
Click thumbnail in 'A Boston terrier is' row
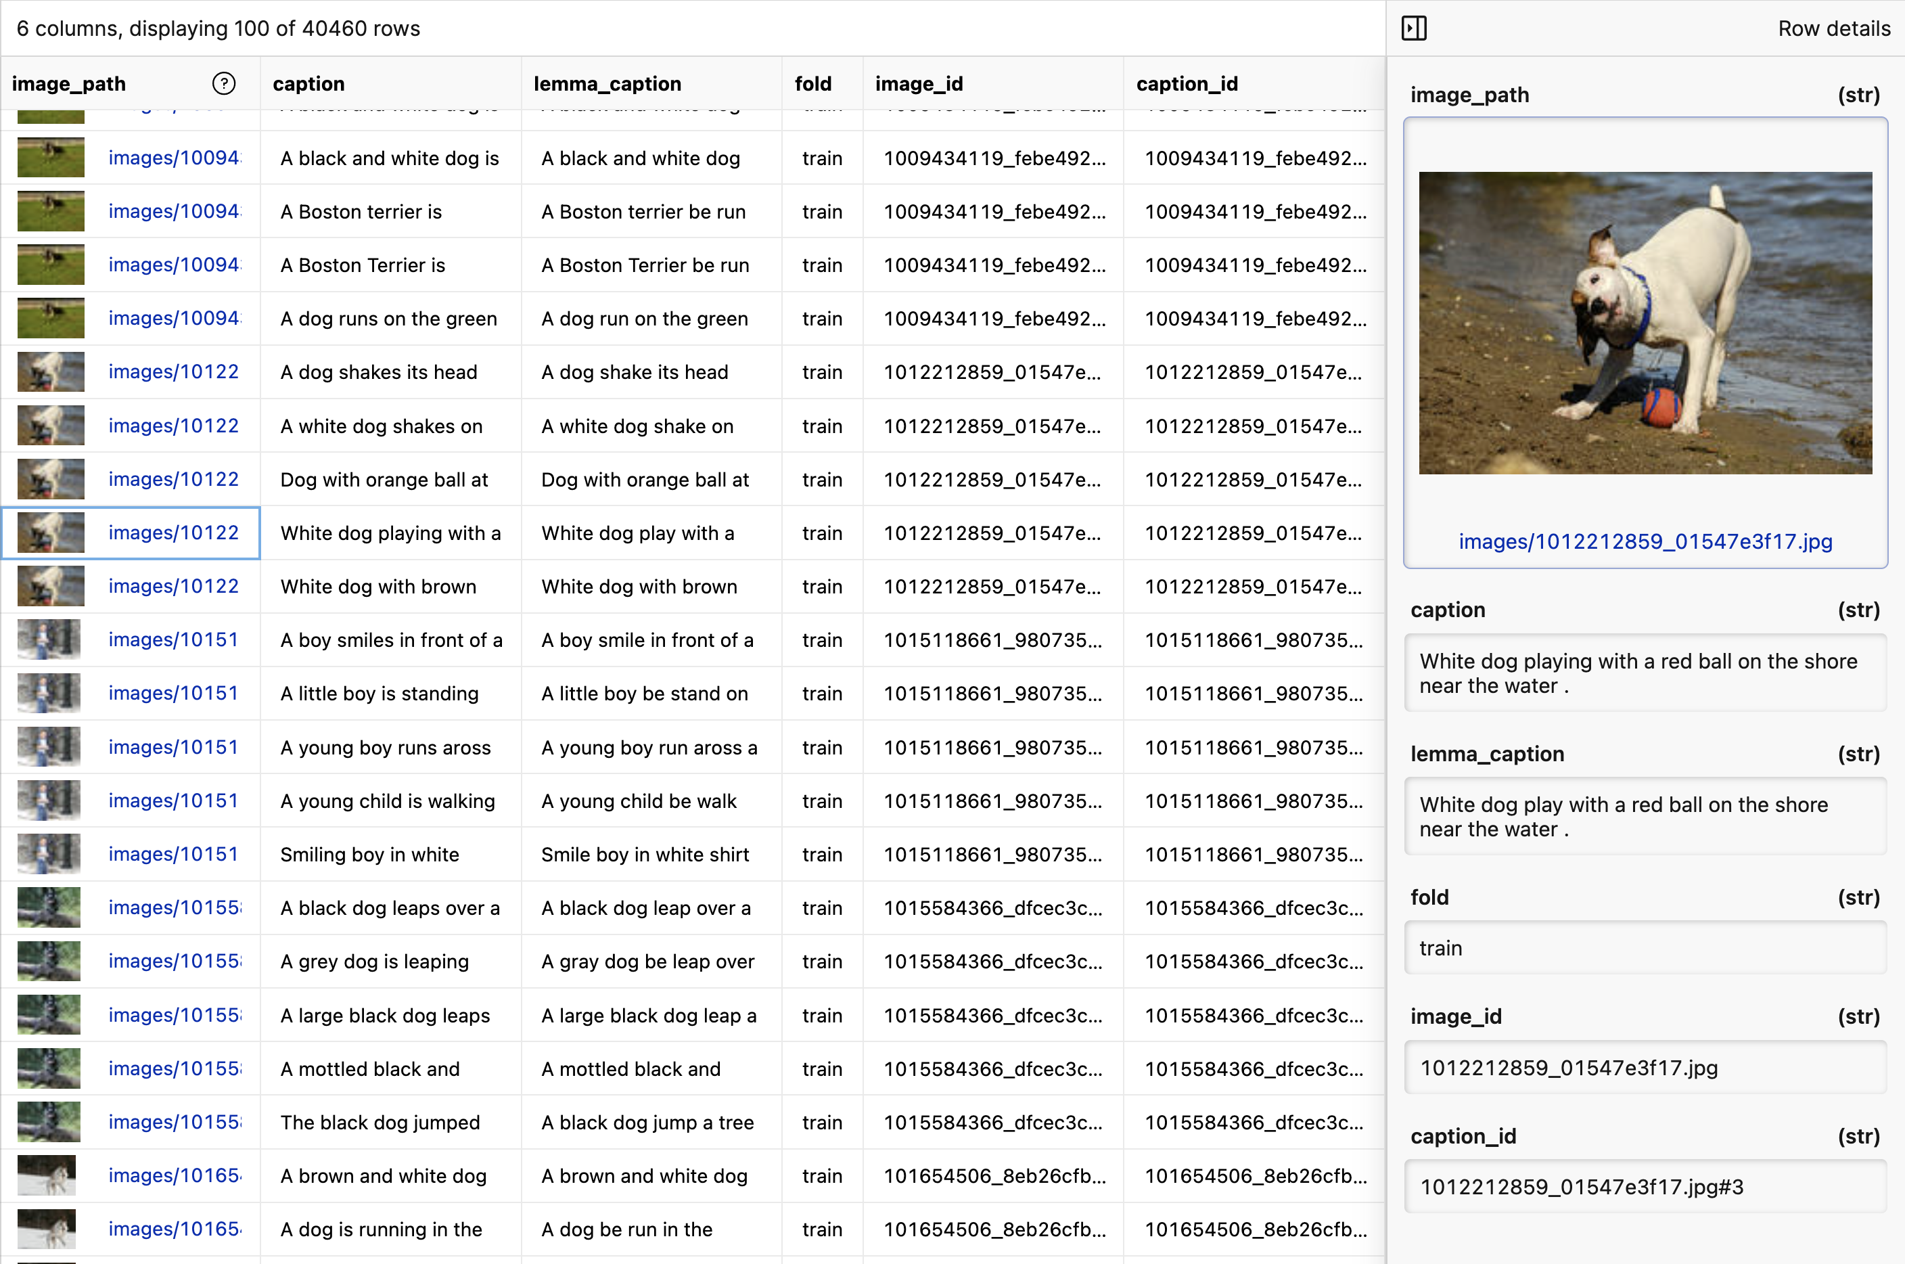coord(51,210)
